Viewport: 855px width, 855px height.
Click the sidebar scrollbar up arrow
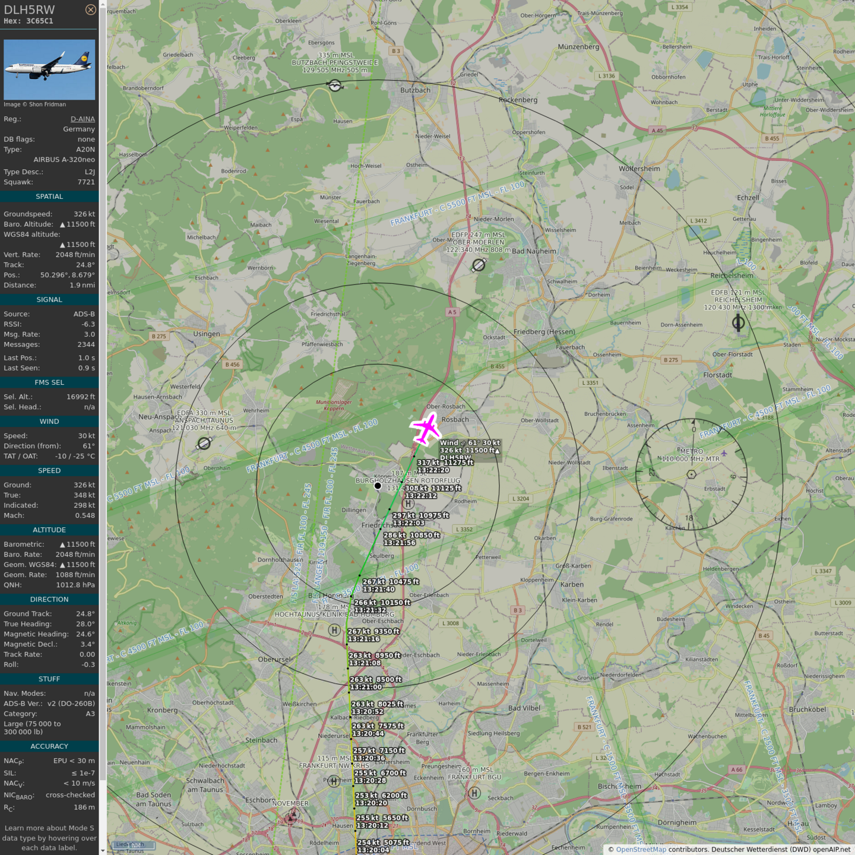pos(103,4)
